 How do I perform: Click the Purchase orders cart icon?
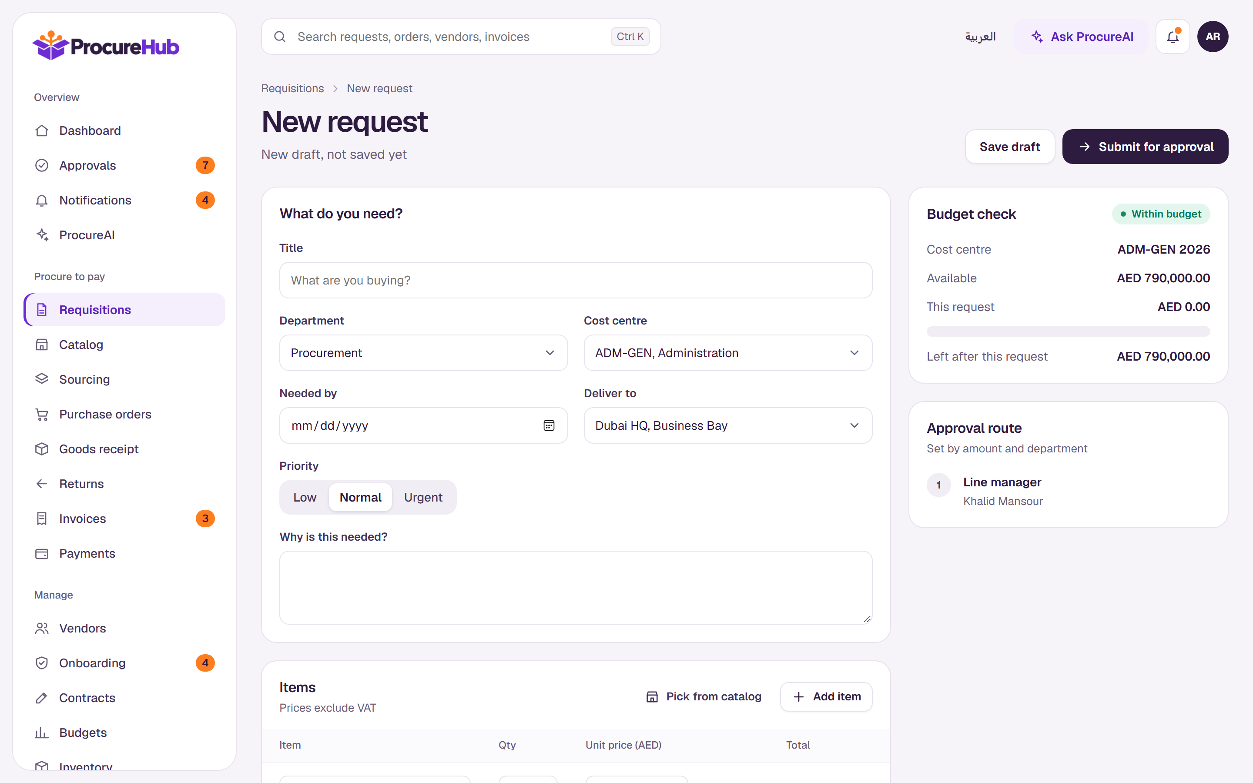42,414
